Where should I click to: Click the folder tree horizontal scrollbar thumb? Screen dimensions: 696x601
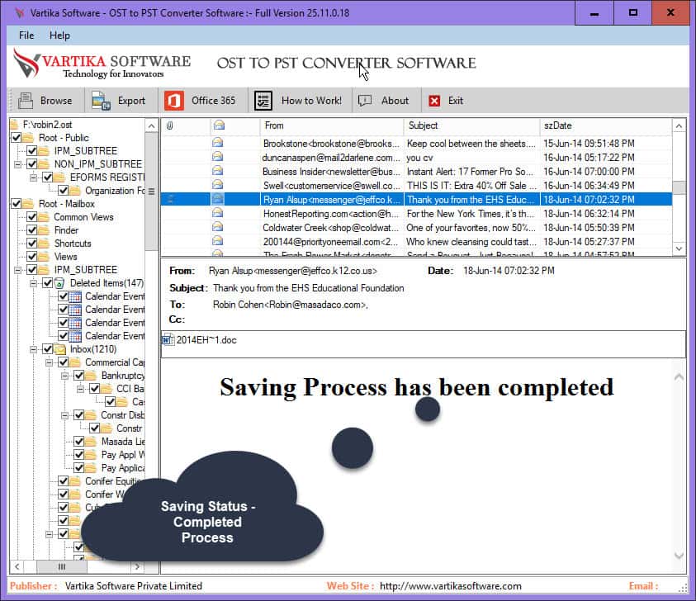(x=62, y=567)
